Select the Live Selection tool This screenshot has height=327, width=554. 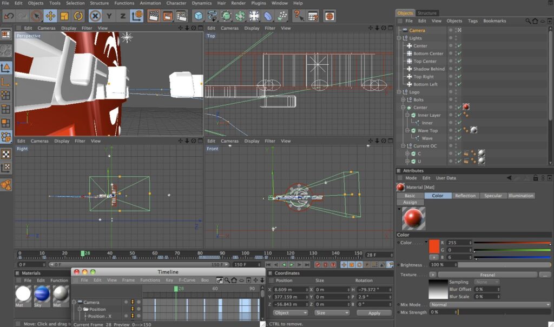(x=36, y=16)
